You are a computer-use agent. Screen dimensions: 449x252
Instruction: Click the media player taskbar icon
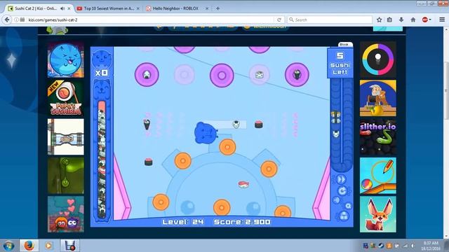pos(48,246)
